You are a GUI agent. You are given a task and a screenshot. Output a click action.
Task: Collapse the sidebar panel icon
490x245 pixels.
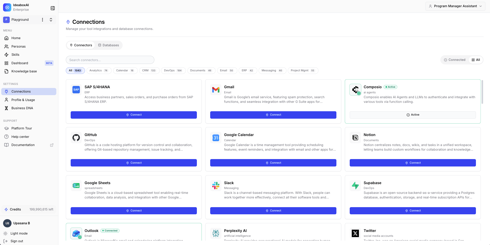[x=53, y=8]
